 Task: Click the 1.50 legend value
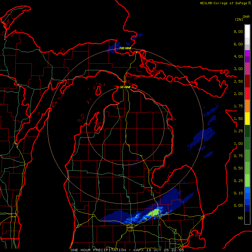pos(238,119)
